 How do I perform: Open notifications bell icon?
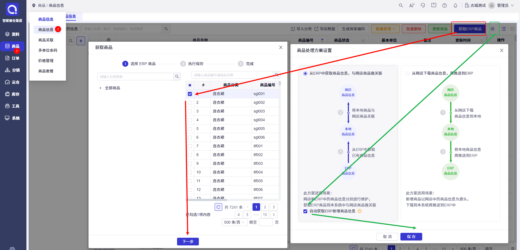455,5
